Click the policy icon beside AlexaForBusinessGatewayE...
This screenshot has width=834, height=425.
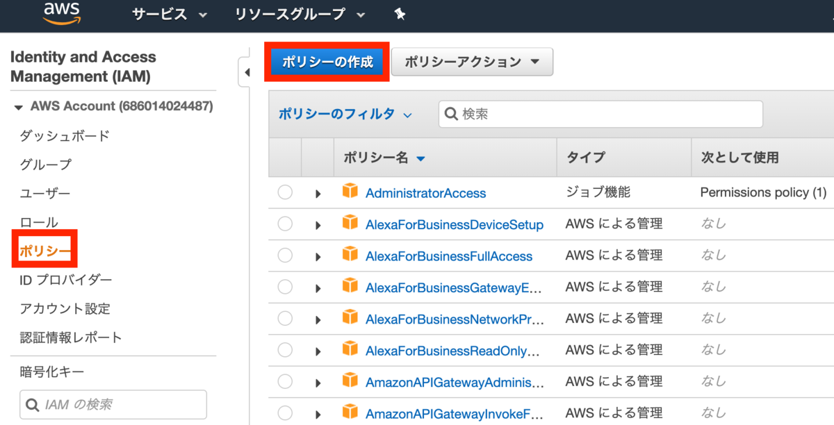click(350, 286)
